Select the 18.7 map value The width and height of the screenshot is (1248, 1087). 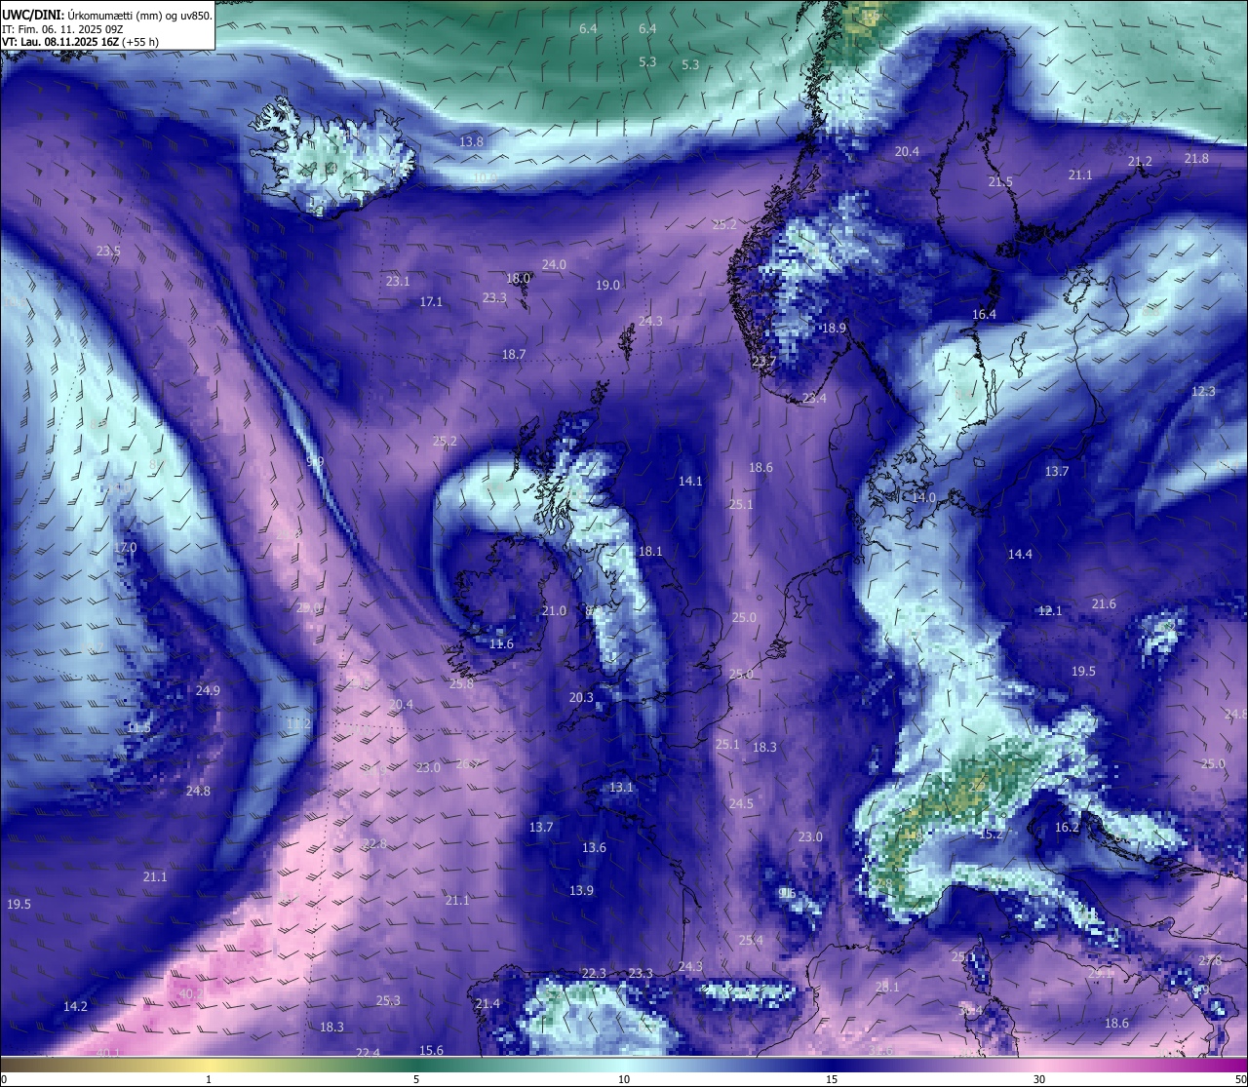click(514, 354)
